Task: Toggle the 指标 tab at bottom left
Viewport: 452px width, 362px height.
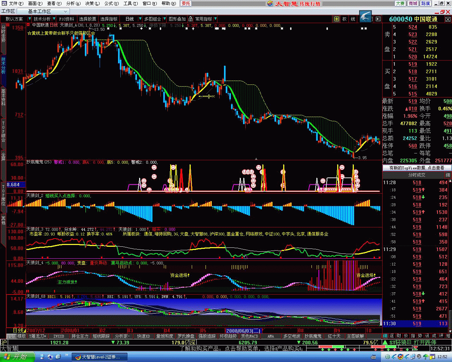Action: (x=11, y=336)
